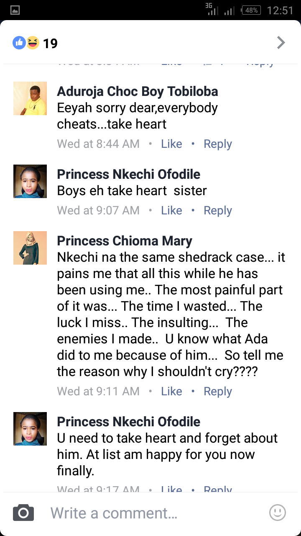Open the reactions list chevron arrow
The width and height of the screenshot is (301, 536).
coord(281,43)
